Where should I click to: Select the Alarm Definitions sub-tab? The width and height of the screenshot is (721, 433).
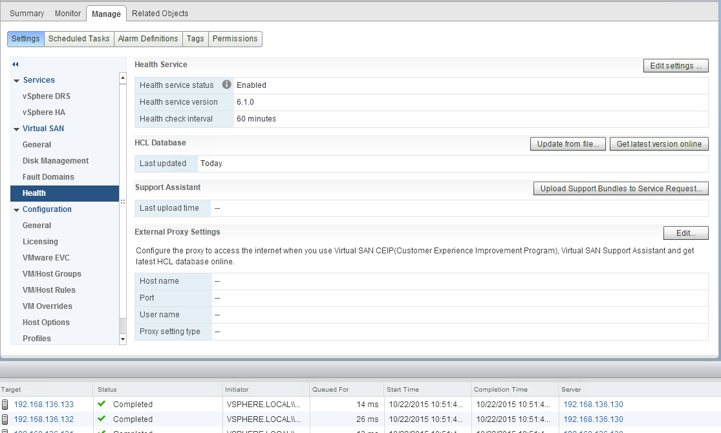point(148,39)
